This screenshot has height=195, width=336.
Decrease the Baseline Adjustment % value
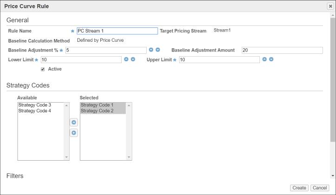click(x=158, y=50)
